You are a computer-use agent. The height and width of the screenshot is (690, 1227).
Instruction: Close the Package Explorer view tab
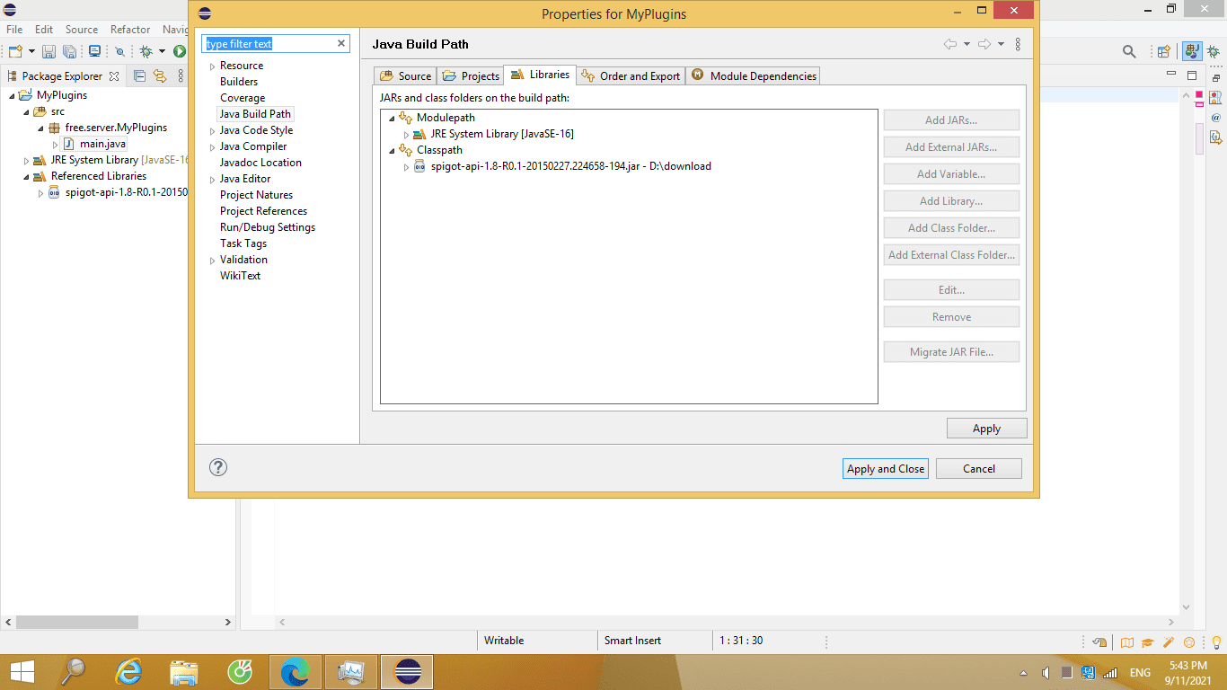click(114, 76)
